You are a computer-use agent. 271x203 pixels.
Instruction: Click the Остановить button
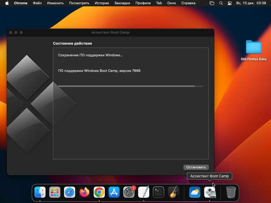tap(196, 167)
